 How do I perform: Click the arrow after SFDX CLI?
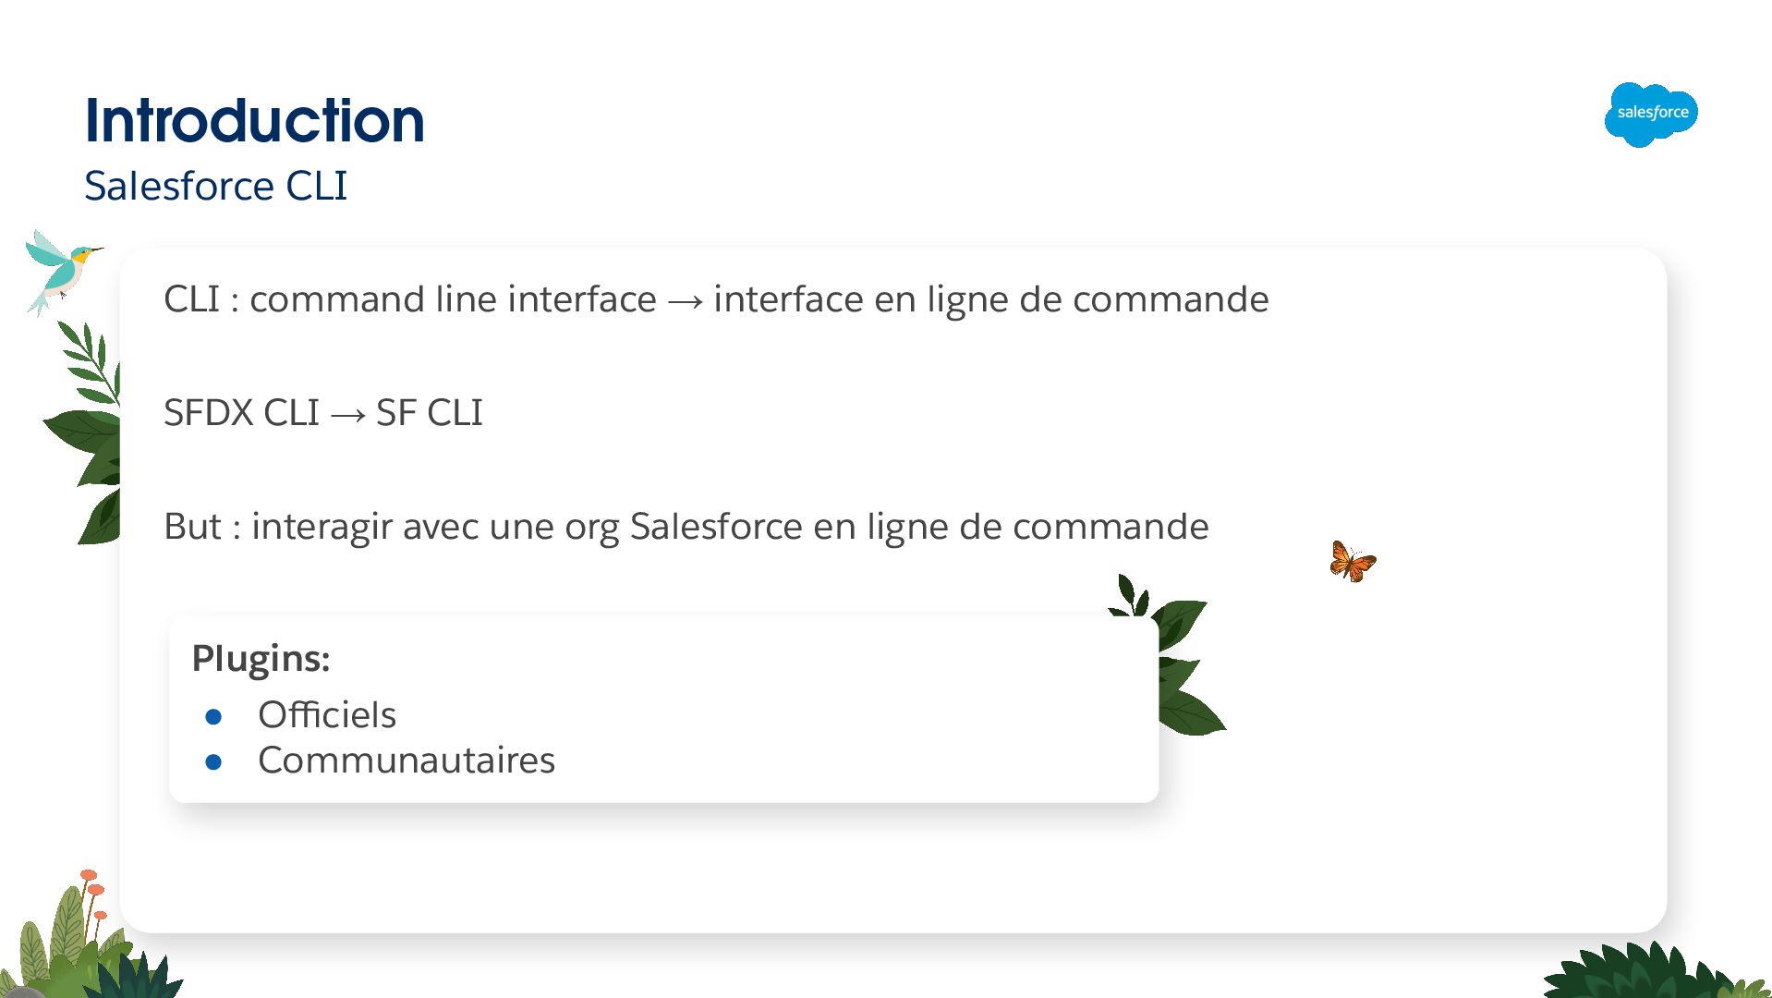click(x=347, y=415)
